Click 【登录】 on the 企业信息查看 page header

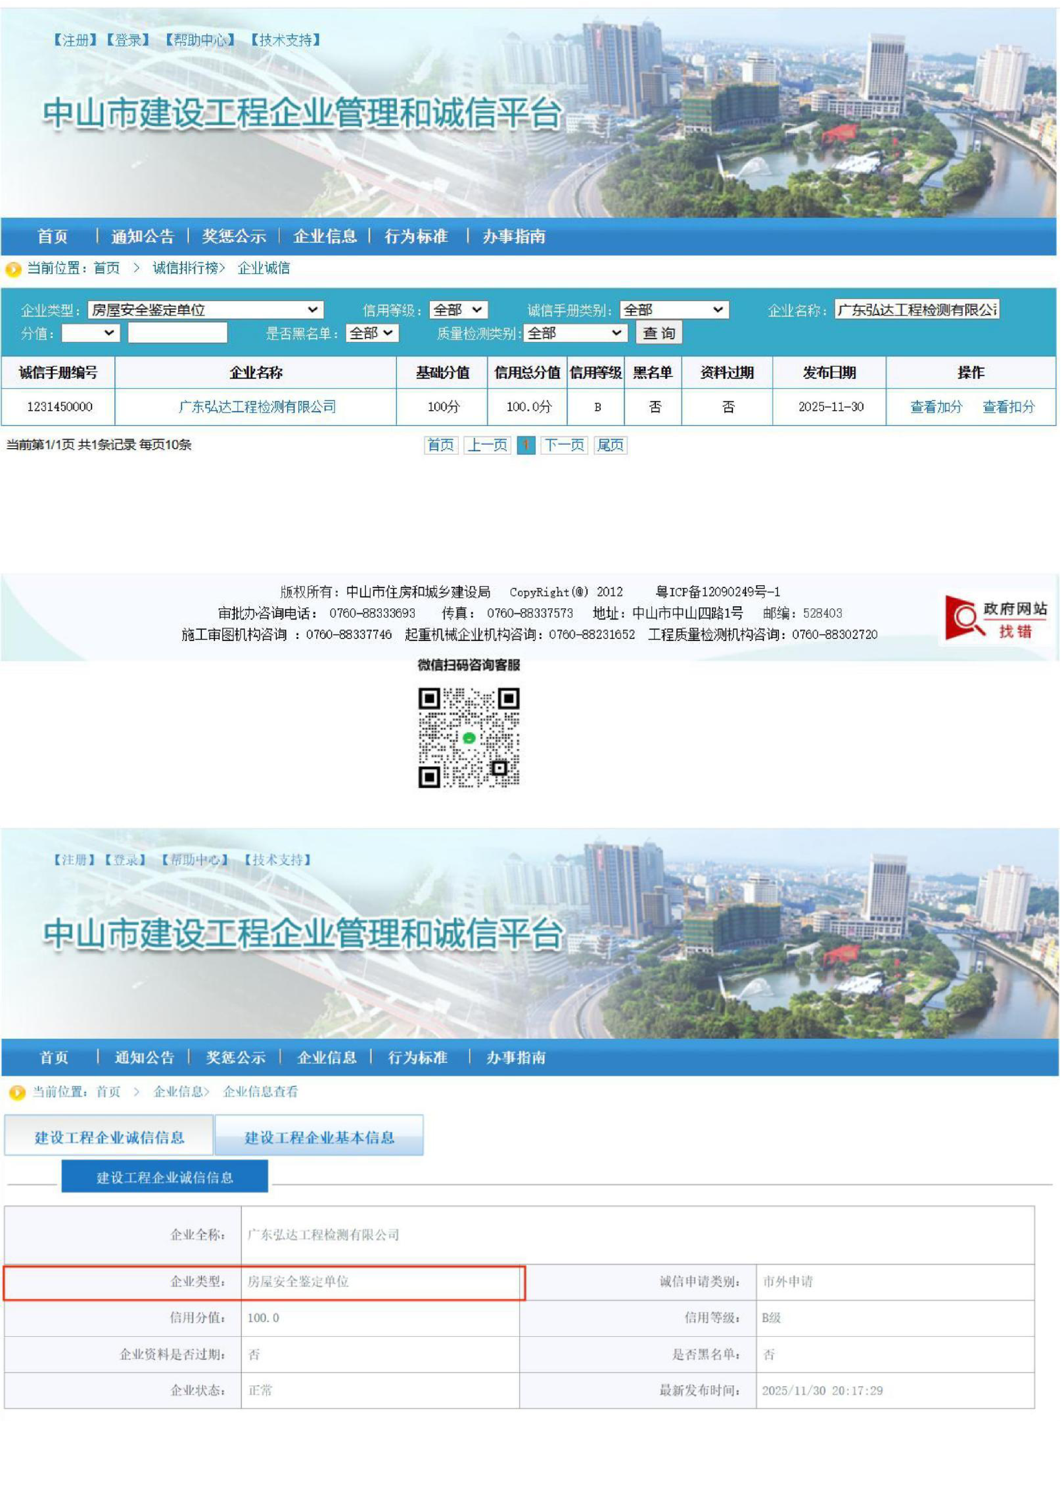tap(125, 860)
